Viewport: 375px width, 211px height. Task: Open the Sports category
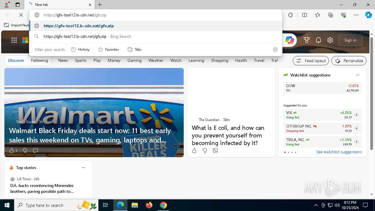point(81,60)
